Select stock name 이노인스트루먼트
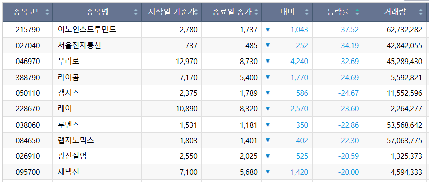The height and width of the screenshot is (182, 429). 87,30
